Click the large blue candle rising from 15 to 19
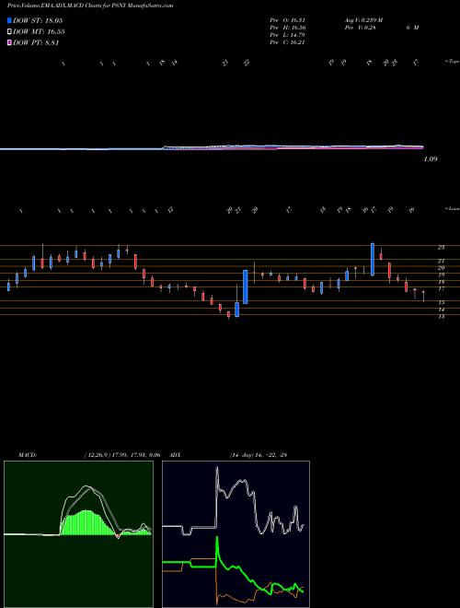Screen dimensions: 460x608 [245, 286]
